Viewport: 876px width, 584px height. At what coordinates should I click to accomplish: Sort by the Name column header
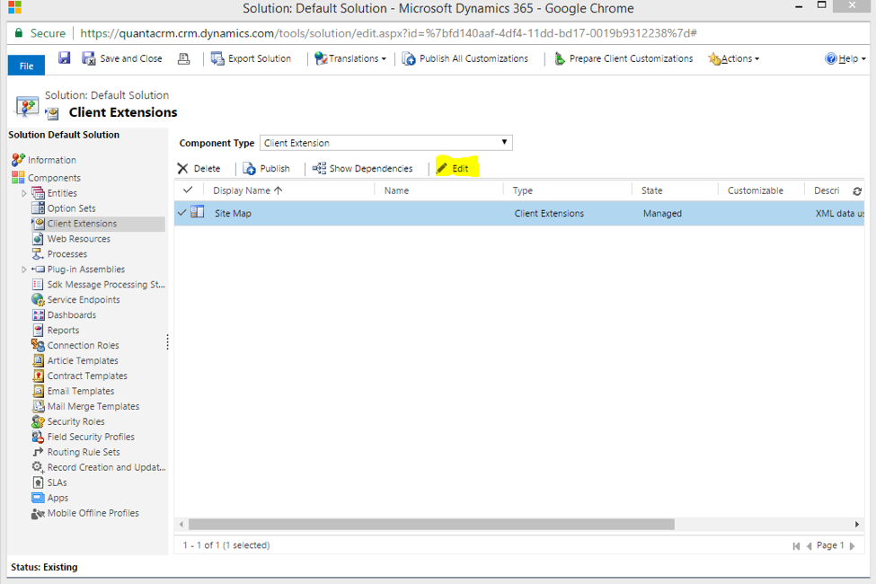[x=396, y=190]
